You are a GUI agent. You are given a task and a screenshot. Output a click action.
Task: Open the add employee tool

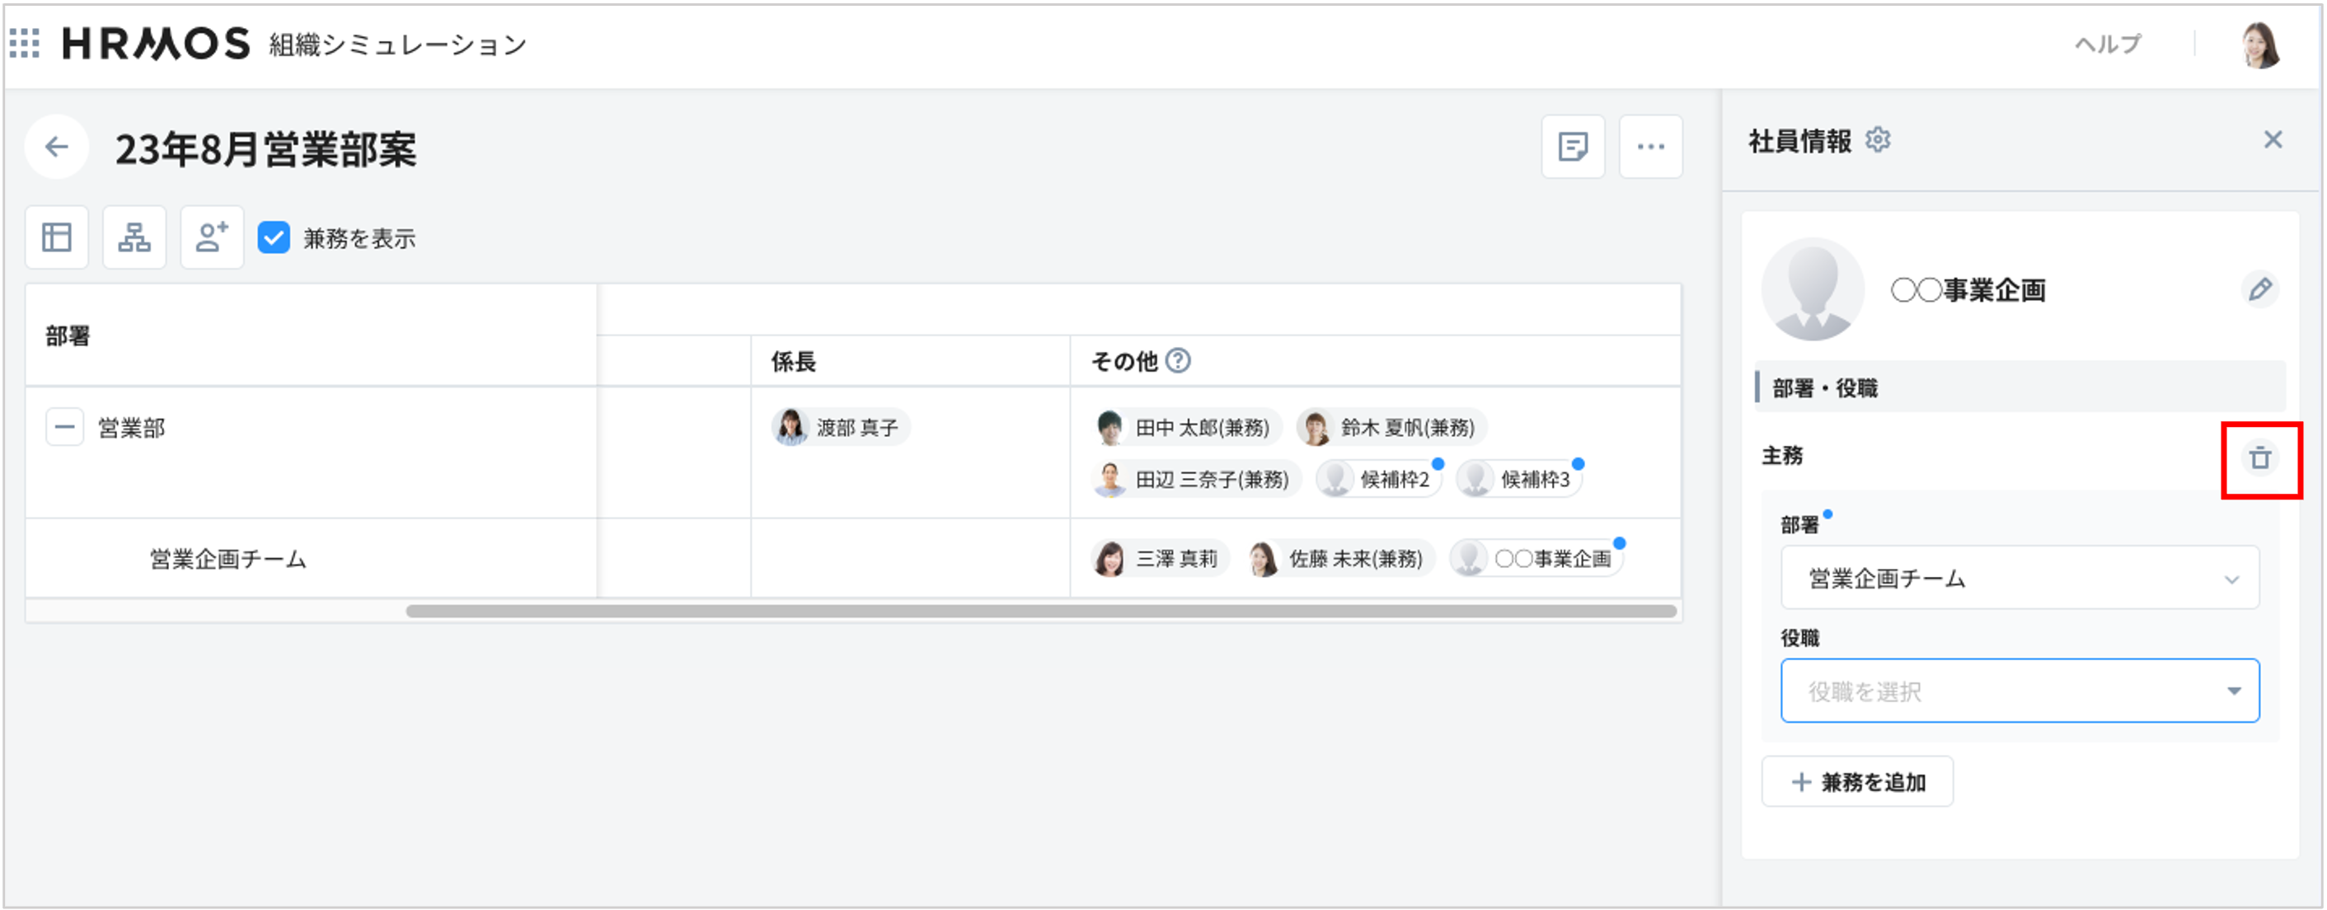[211, 237]
